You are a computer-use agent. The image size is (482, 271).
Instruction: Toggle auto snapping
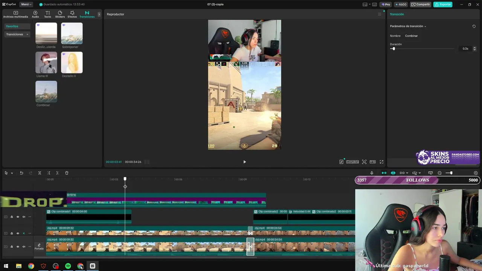tap(393, 173)
